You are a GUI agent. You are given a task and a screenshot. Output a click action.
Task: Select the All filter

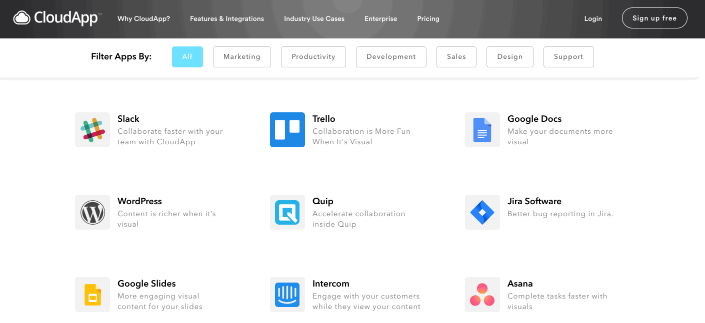[187, 57]
